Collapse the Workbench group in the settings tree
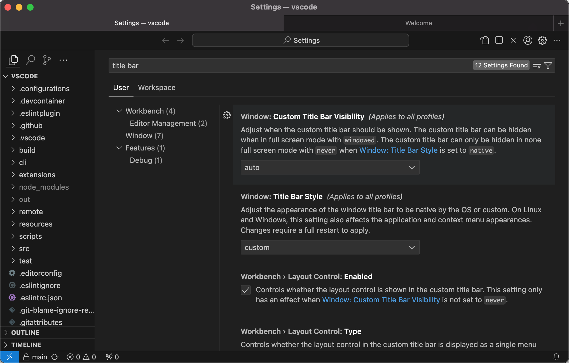The image size is (569, 363). tap(119, 111)
